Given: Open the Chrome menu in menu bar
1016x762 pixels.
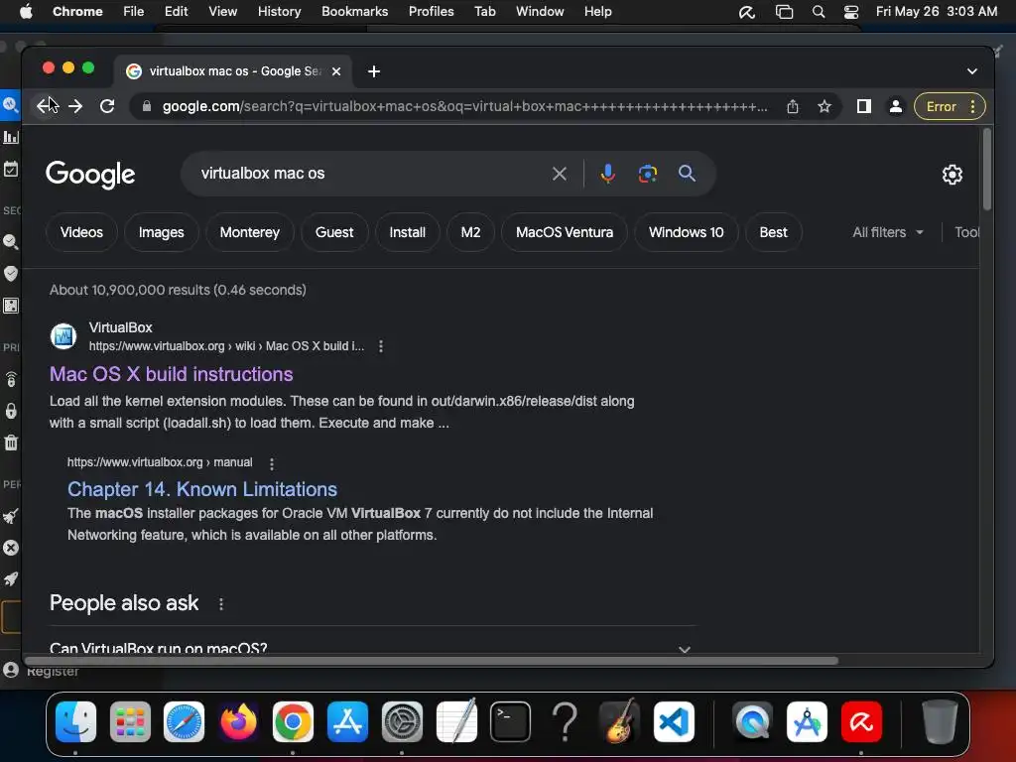Looking at the screenshot, I should pos(77,12).
